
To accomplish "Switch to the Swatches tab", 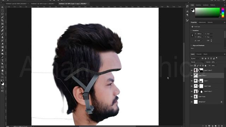I will 198,5.
